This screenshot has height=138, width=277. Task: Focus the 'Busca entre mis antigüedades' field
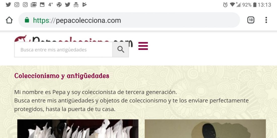(x=63, y=50)
